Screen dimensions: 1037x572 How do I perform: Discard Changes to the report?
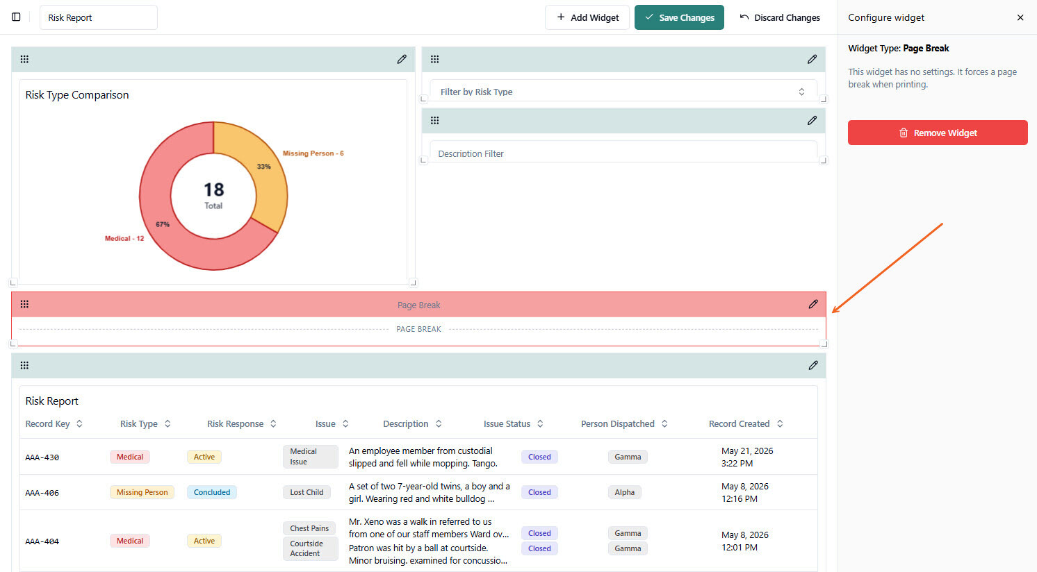[x=780, y=17]
